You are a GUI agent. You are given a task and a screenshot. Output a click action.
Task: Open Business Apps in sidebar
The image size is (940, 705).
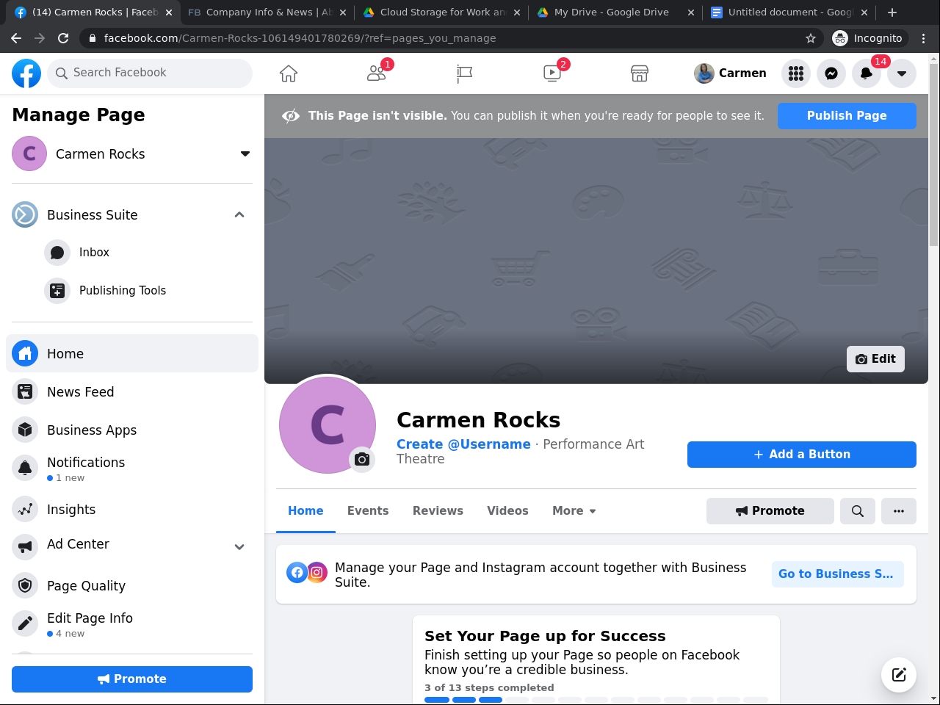pyautogui.click(x=132, y=430)
